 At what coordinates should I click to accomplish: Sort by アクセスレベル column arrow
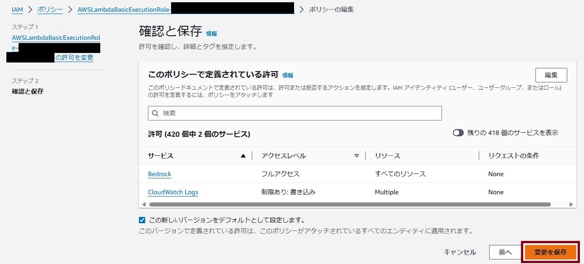[x=357, y=156]
